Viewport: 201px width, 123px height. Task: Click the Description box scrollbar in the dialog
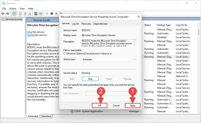[x=134, y=43]
